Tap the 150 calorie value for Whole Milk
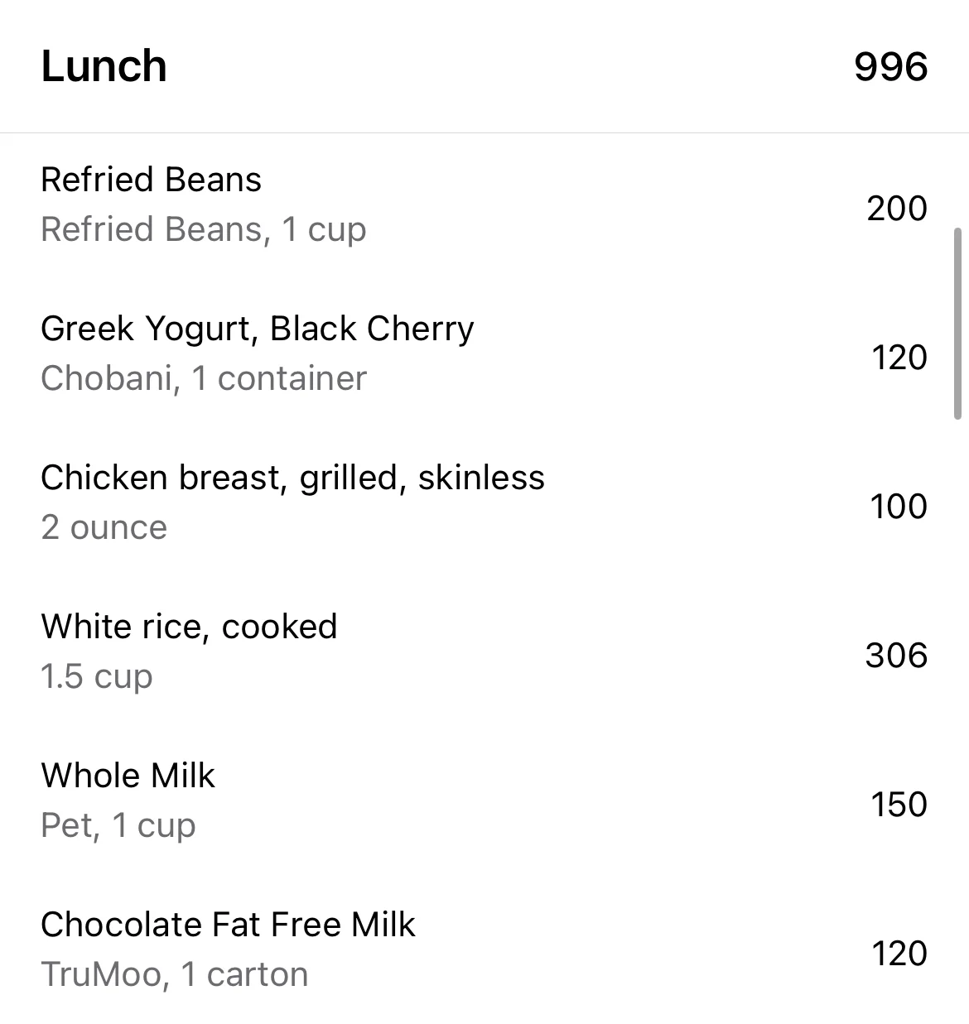The height and width of the screenshot is (1024, 969). coord(899,805)
